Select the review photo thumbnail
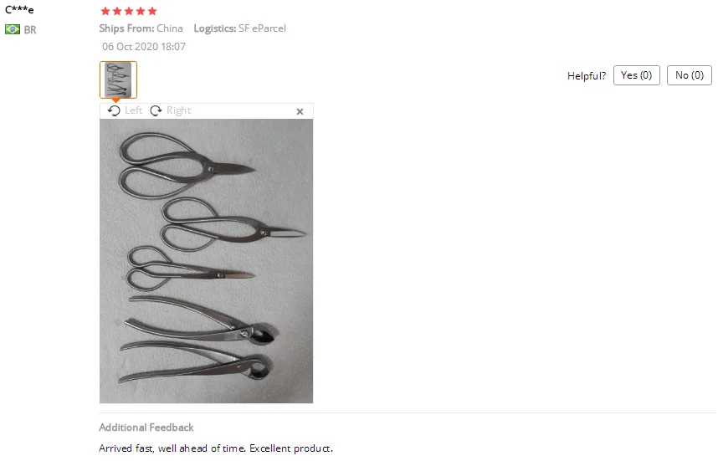 coord(118,79)
